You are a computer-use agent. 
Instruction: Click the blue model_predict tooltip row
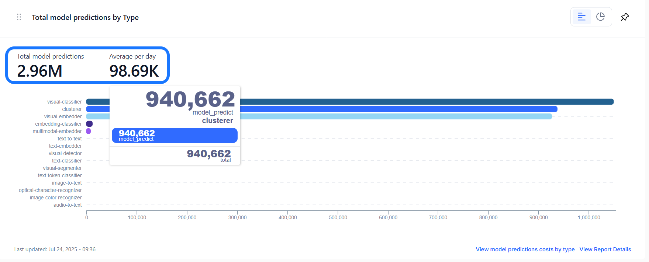point(175,135)
